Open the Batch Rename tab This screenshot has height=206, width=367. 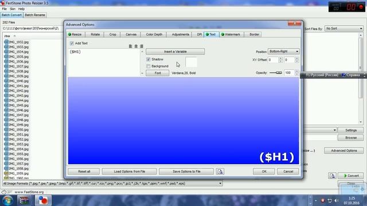tap(35, 15)
